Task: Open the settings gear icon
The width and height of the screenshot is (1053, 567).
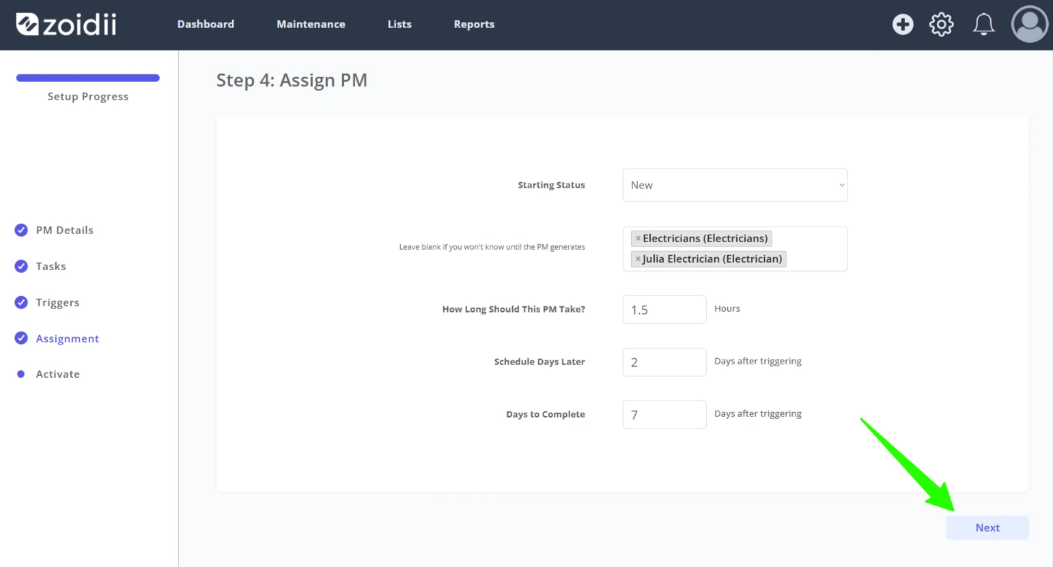Action: [942, 25]
